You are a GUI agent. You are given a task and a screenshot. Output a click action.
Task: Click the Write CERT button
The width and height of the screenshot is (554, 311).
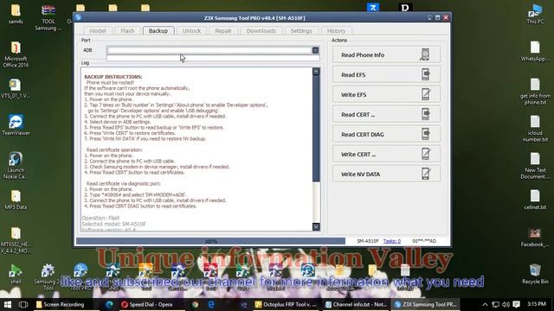coord(386,154)
